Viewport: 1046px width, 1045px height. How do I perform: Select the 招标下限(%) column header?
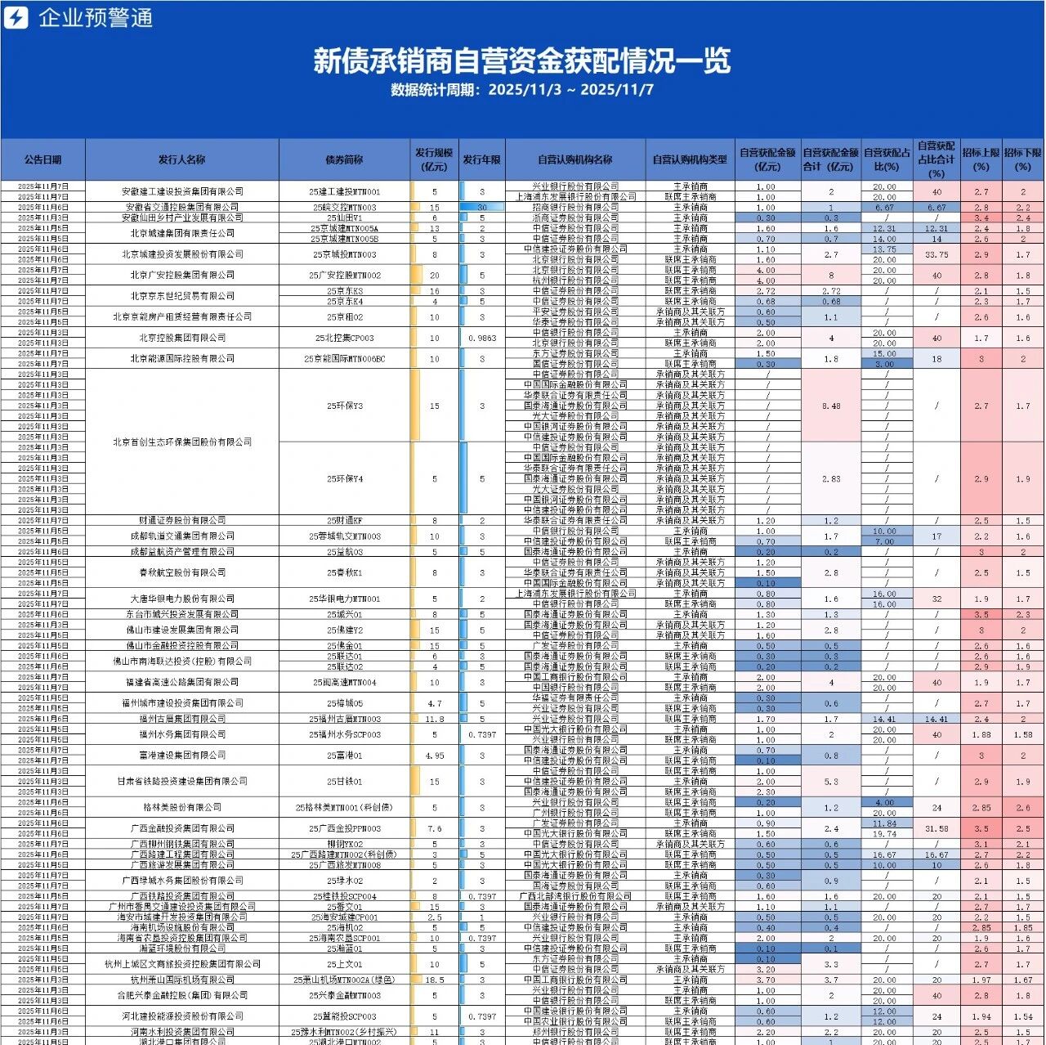coord(1023,159)
